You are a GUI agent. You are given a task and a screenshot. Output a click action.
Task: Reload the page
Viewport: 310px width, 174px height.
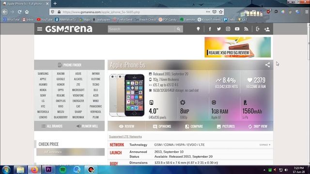pos(19,12)
